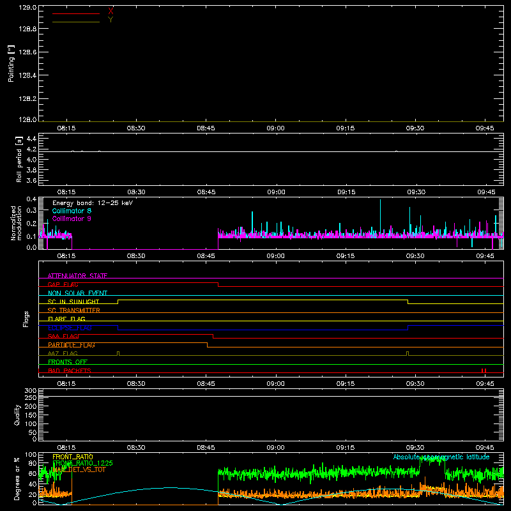Viewport: 511px width, 511px height.
Task: Click the Quality axis title
Action: pos(17,415)
